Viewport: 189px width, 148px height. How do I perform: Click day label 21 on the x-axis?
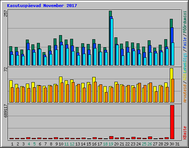coord(122,144)
